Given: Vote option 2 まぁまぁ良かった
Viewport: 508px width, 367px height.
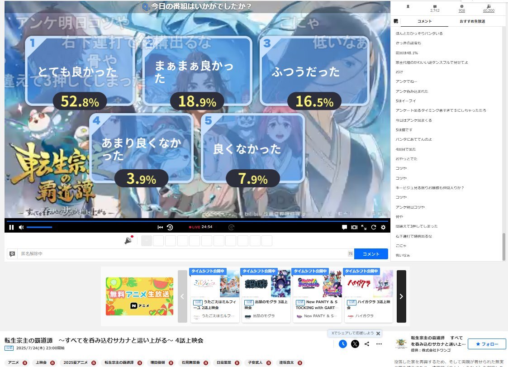Looking at the screenshot, I should tap(197, 70).
